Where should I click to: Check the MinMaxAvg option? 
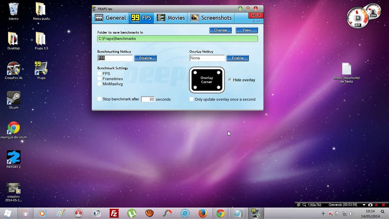99,84
